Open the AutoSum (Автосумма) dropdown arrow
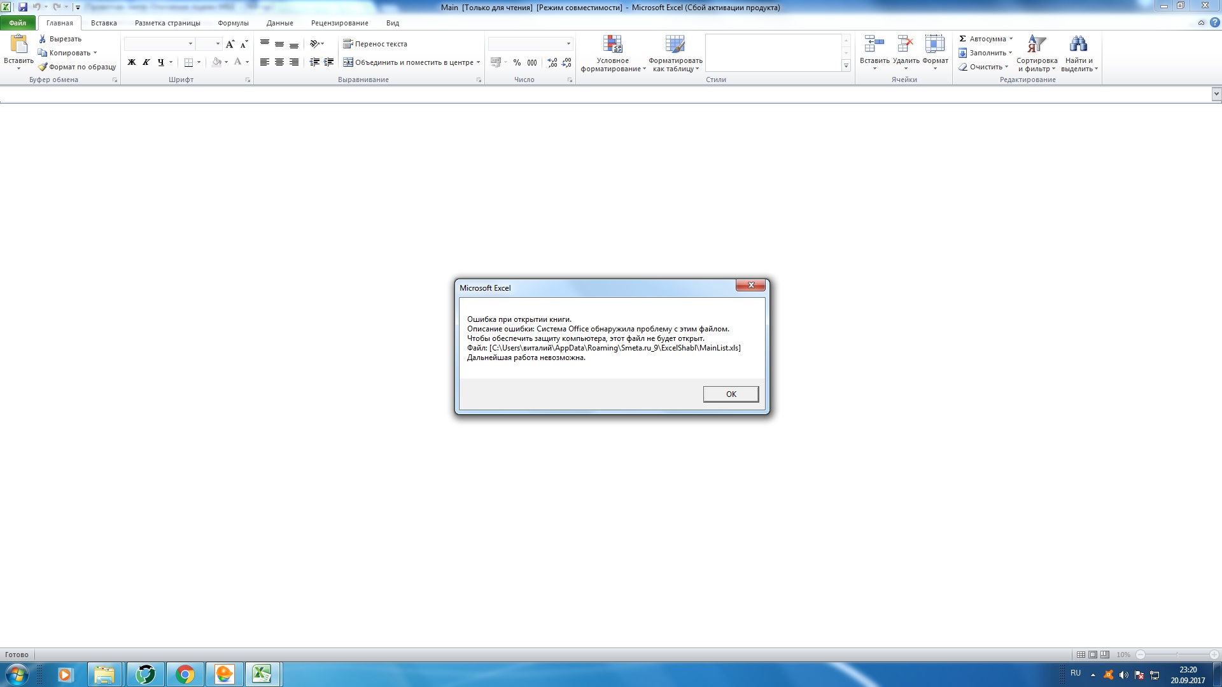1222x687 pixels. [x=1011, y=39]
